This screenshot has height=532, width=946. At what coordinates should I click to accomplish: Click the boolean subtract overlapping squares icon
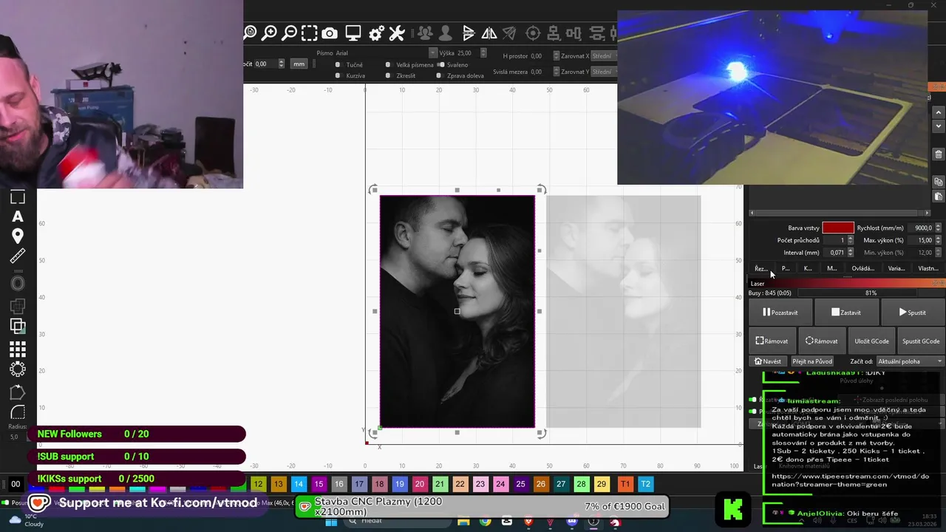pyautogui.click(x=18, y=326)
